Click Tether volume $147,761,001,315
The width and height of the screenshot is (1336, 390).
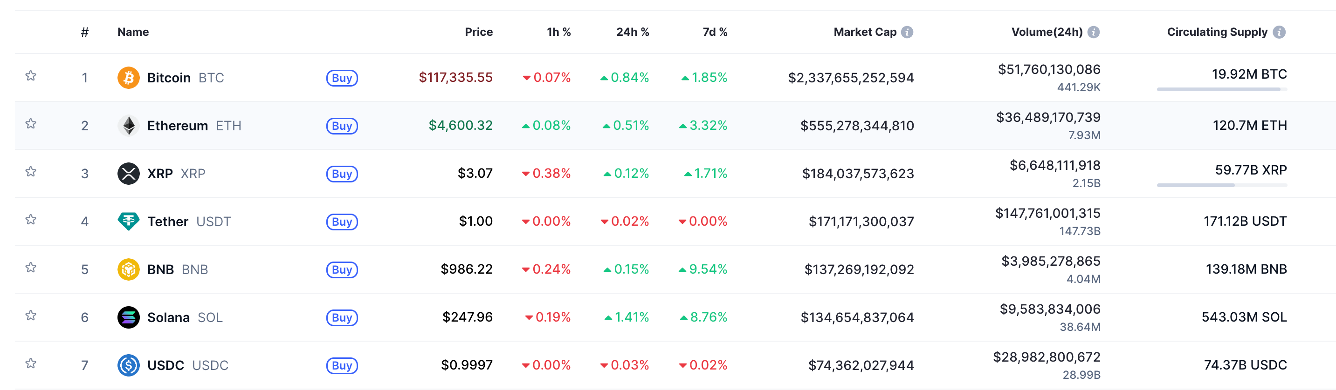[1047, 214]
